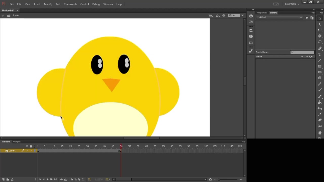Open the Modify menu
This screenshot has height=182, width=324.
tap(48, 4)
